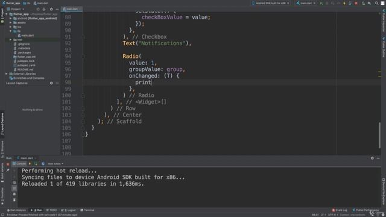The width and height of the screenshot is (386, 217).
Task: Open the More Actions dropdown in Run panel
Action: coord(55,163)
